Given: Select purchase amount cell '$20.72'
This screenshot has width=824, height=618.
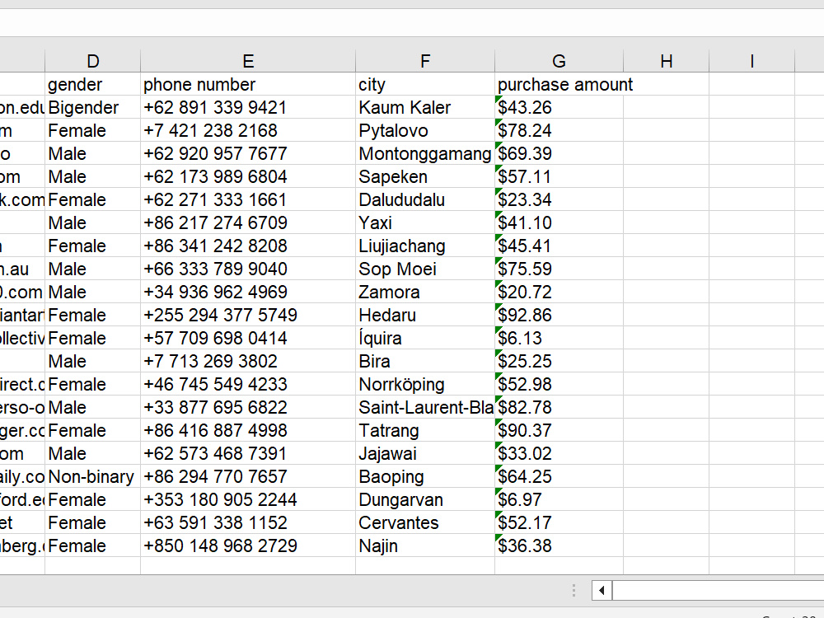Looking at the screenshot, I should pos(559,292).
